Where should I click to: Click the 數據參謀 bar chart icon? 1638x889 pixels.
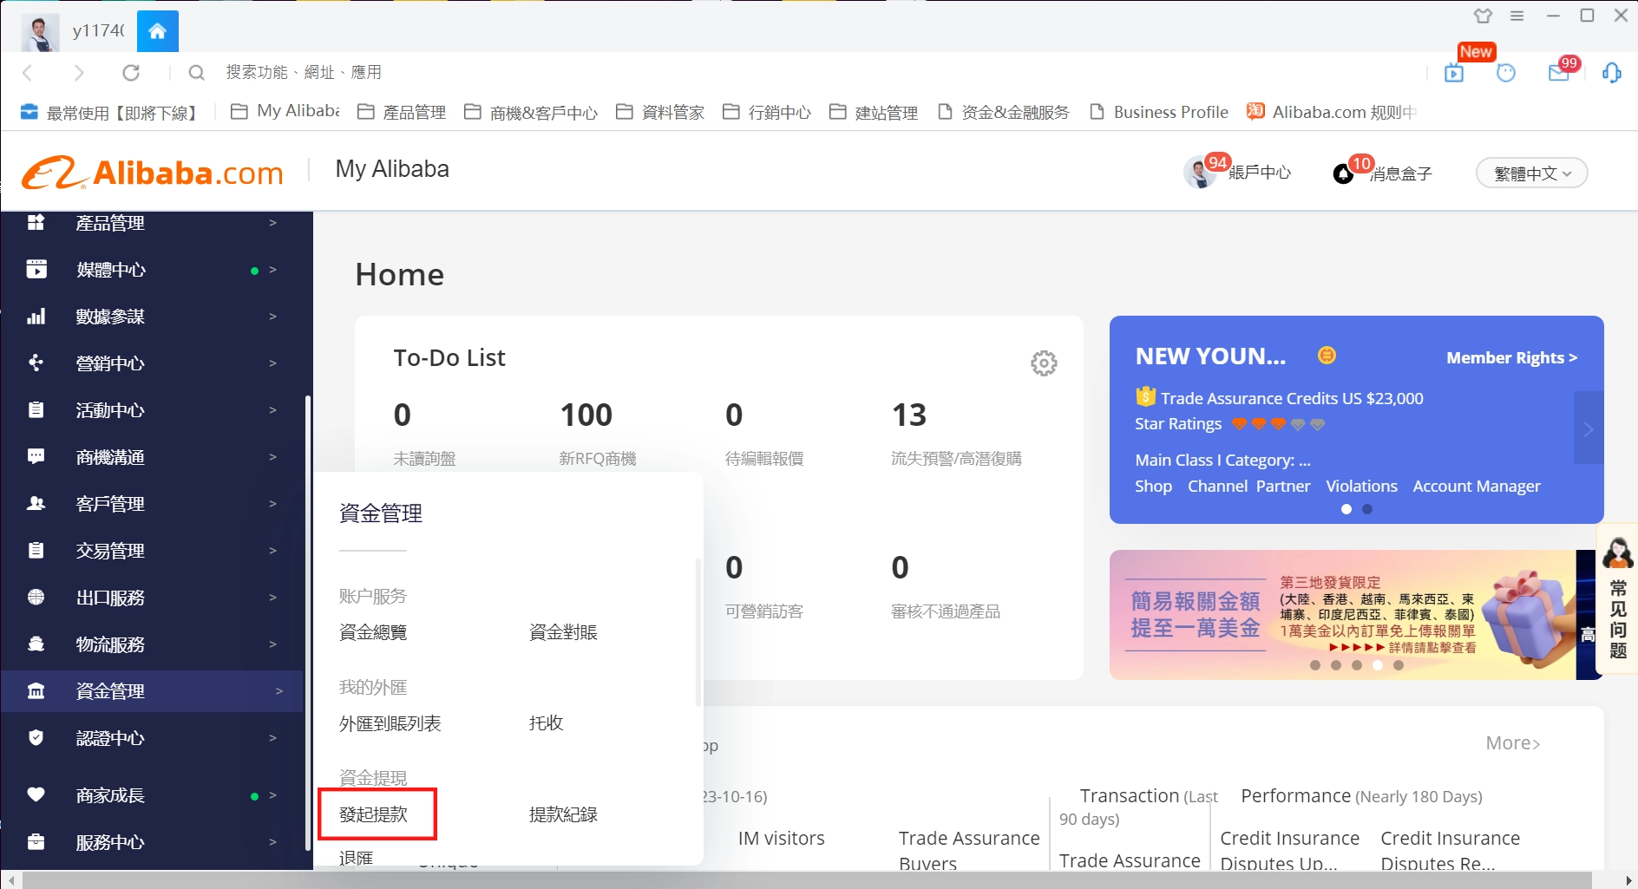(x=36, y=317)
